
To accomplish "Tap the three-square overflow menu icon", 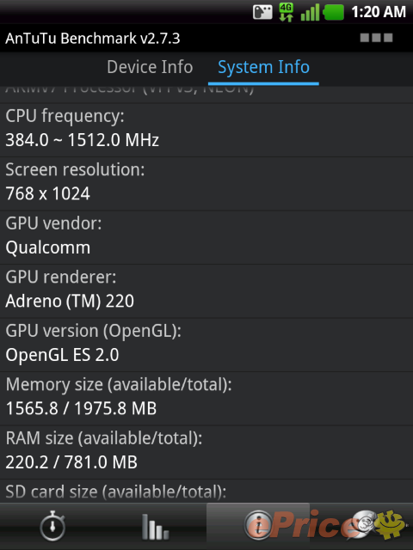I will tap(377, 38).
